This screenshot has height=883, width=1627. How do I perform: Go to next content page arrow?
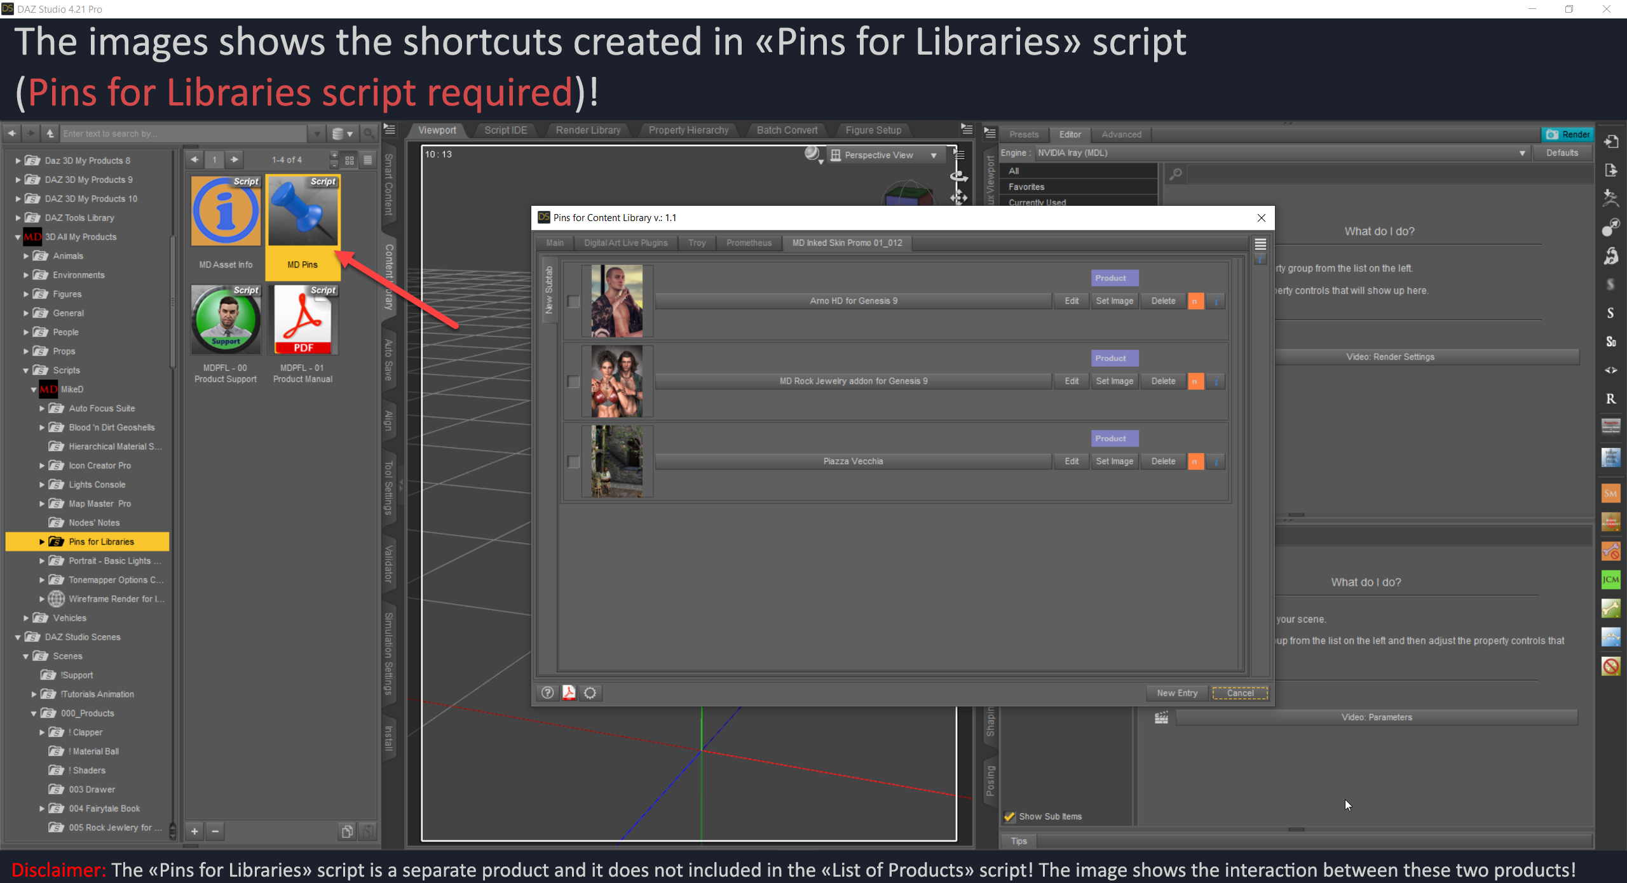click(235, 160)
